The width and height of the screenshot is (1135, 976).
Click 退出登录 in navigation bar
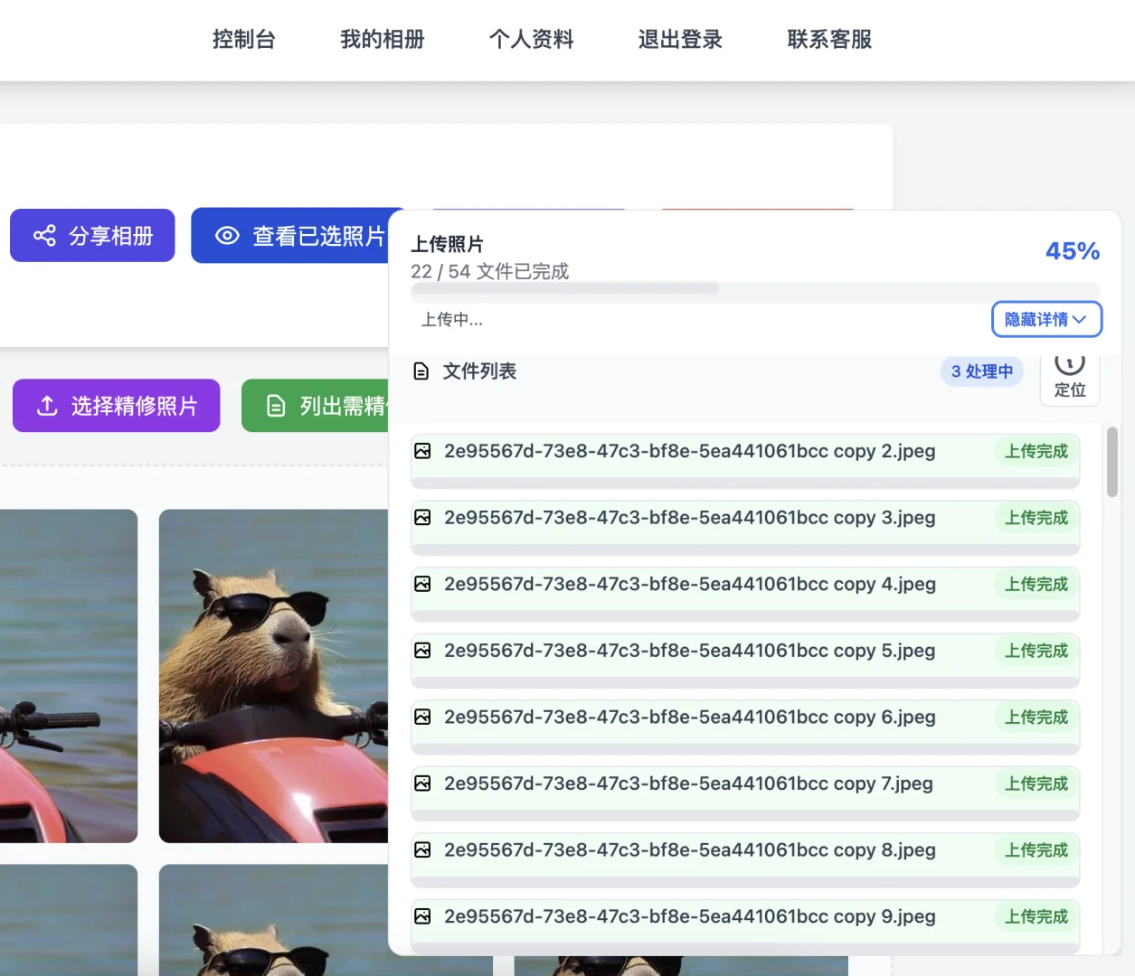(681, 40)
